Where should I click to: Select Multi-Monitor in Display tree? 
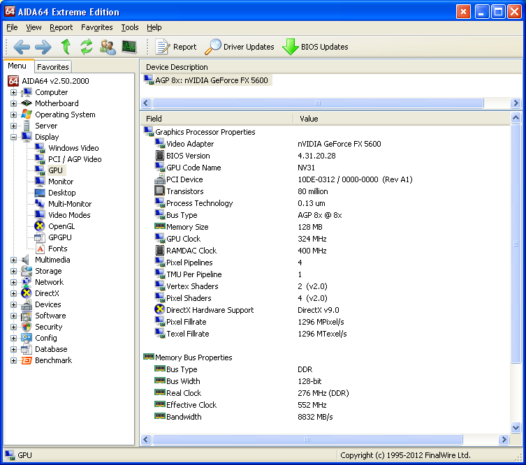pos(70,204)
